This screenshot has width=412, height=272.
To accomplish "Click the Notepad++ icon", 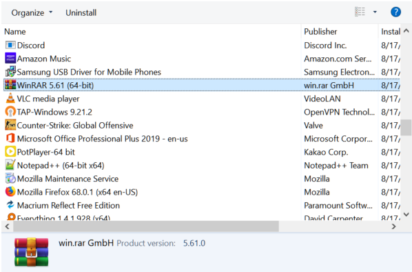I will pyautogui.click(x=10, y=165).
